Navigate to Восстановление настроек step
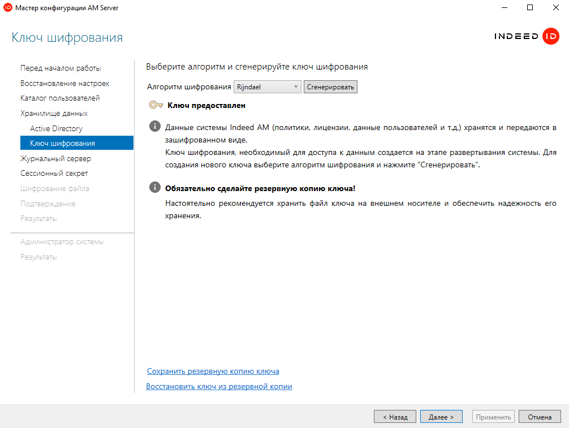569x428 pixels. pos(65,84)
